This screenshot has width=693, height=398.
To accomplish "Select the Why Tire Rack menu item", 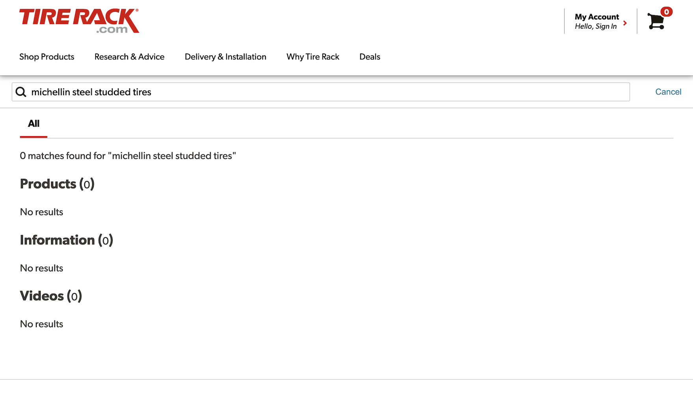I will (313, 57).
